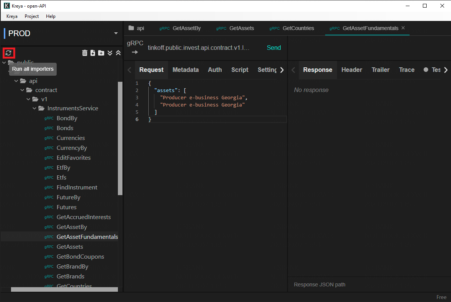
Task: Expand all tree nodes with double-down chevron
Action: click(x=110, y=53)
